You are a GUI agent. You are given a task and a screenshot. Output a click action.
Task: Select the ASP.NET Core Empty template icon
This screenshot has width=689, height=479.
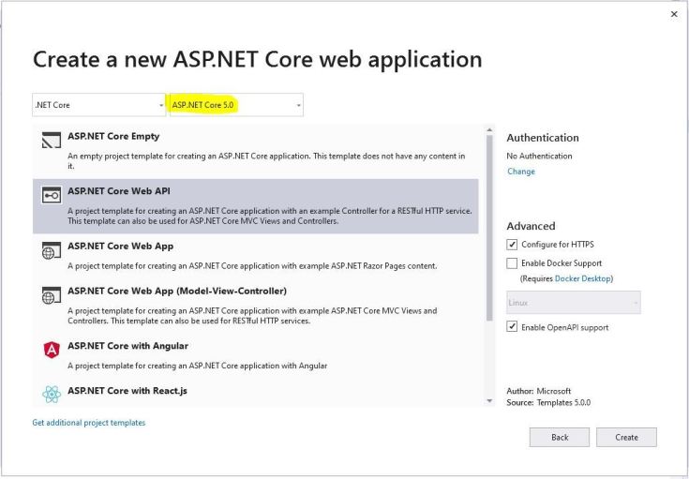pos(52,141)
